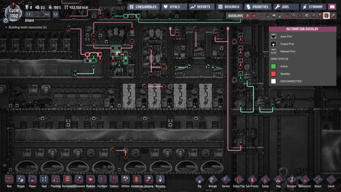Image resolution: width=341 pixels, height=192 pixels.
Task: Click the 433,550 kcal food counter
Action: coord(76,8)
